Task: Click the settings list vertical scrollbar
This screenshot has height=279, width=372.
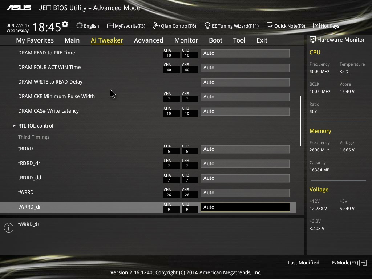Action: coord(300,121)
